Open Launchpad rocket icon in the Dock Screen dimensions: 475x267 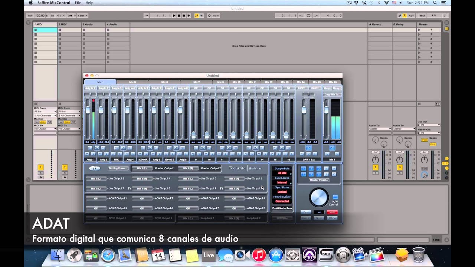point(75,255)
